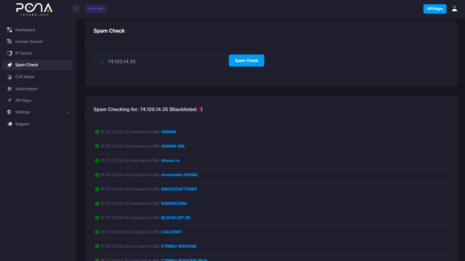Open the Anonmails-DNSBL link
The width and height of the screenshot is (465, 261).
tap(179, 175)
